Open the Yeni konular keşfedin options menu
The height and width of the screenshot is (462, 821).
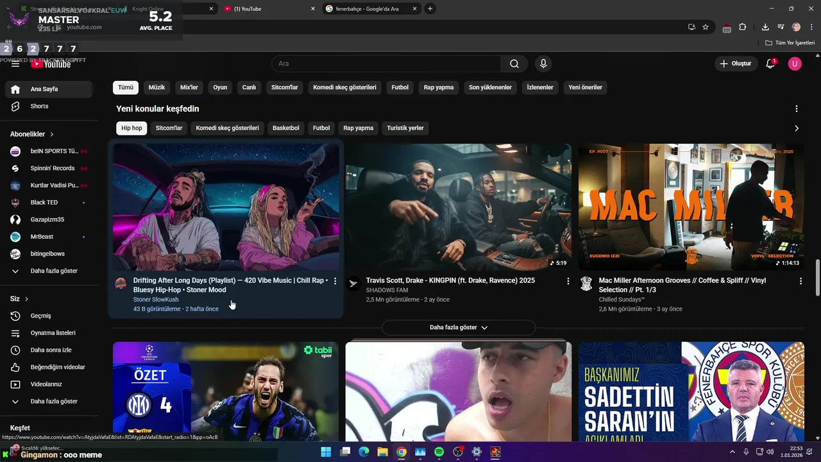click(797, 109)
